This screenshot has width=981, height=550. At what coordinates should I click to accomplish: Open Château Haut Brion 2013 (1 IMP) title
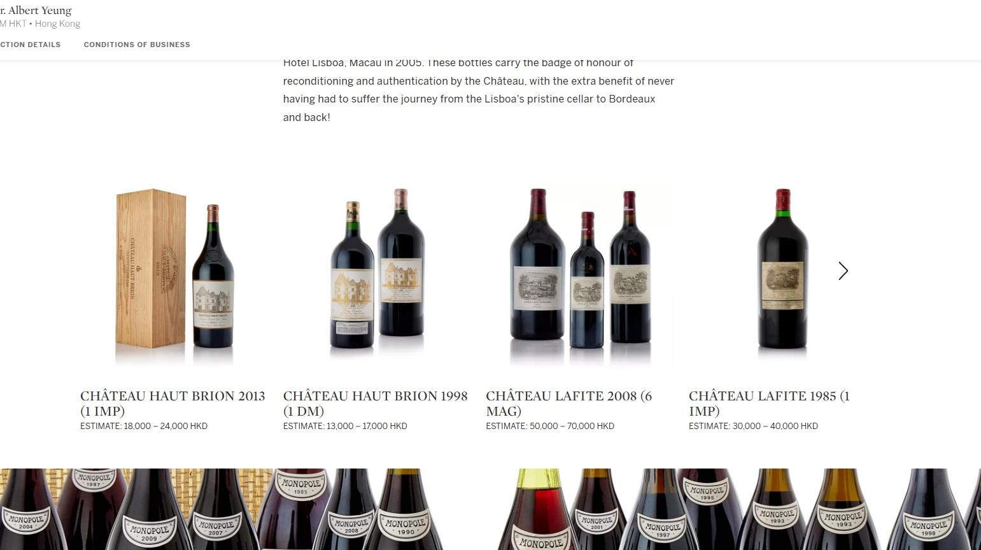pos(173,404)
